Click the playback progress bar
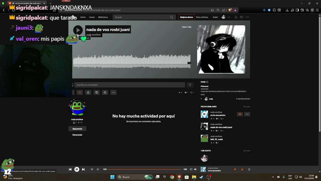Screen dimensions: 321x181 point(145,169)
